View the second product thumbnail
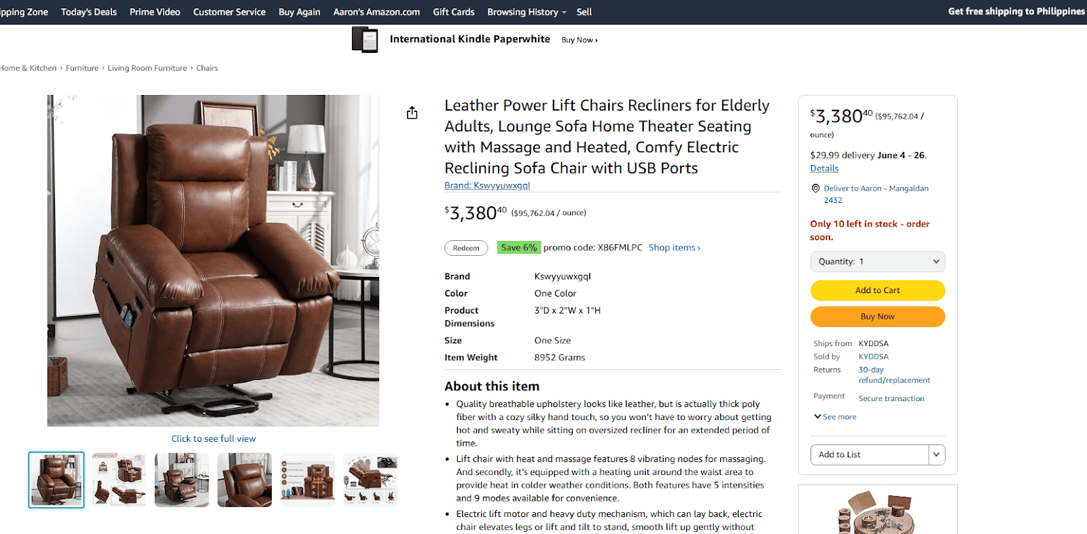The image size is (1087, 534). tap(119, 480)
